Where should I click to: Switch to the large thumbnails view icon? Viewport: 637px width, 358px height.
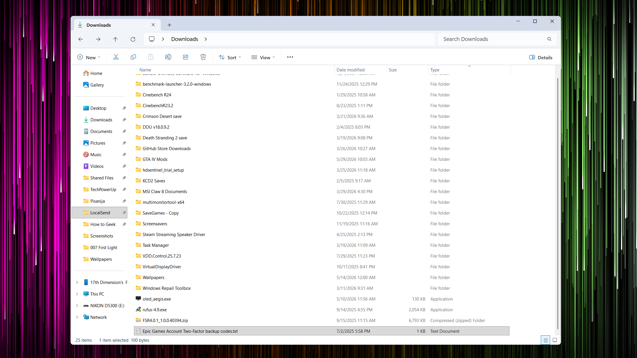click(x=555, y=340)
